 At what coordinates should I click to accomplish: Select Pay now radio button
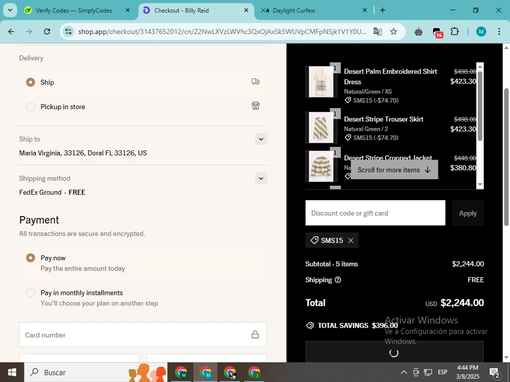point(31,258)
